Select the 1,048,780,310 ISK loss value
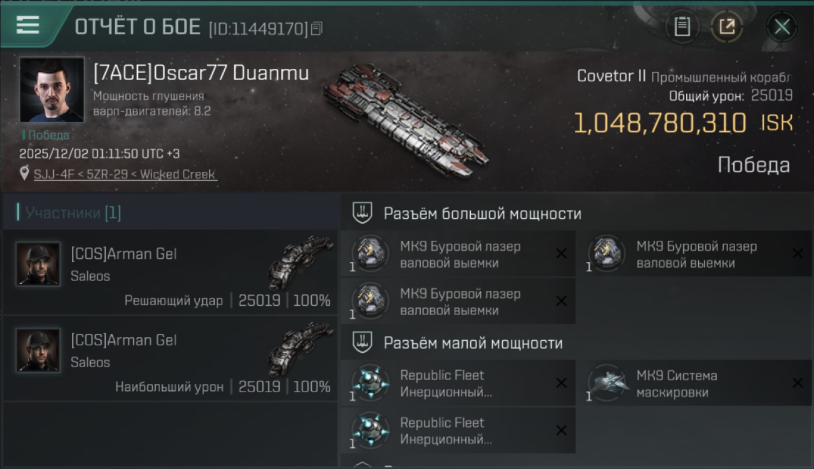The image size is (814, 469). [x=683, y=123]
